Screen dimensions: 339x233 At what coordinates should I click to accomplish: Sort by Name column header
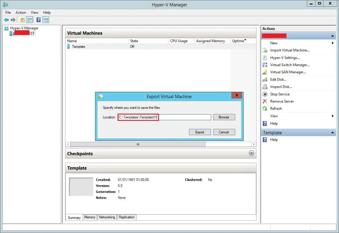(97, 41)
